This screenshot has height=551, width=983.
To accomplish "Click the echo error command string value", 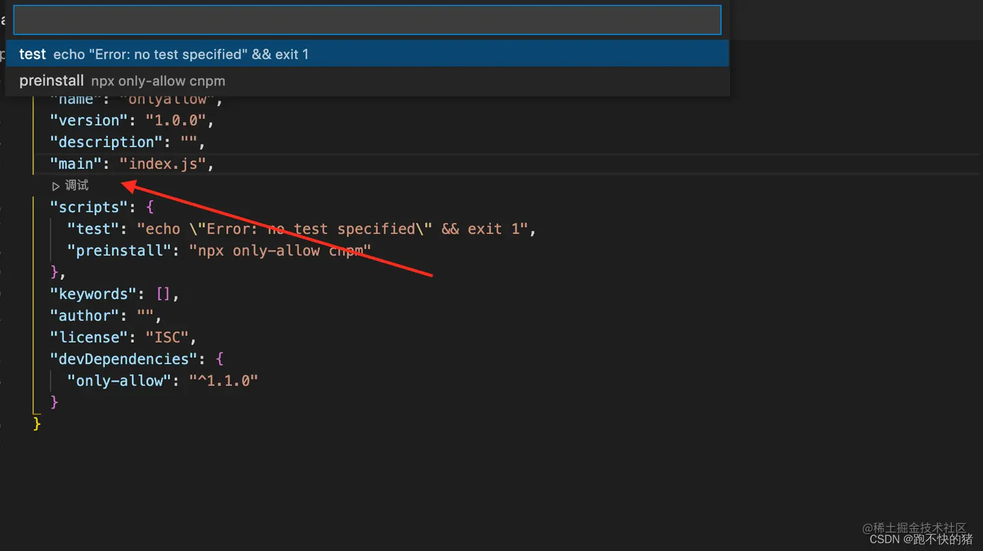I will pyautogui.click(x=332, y=229).
